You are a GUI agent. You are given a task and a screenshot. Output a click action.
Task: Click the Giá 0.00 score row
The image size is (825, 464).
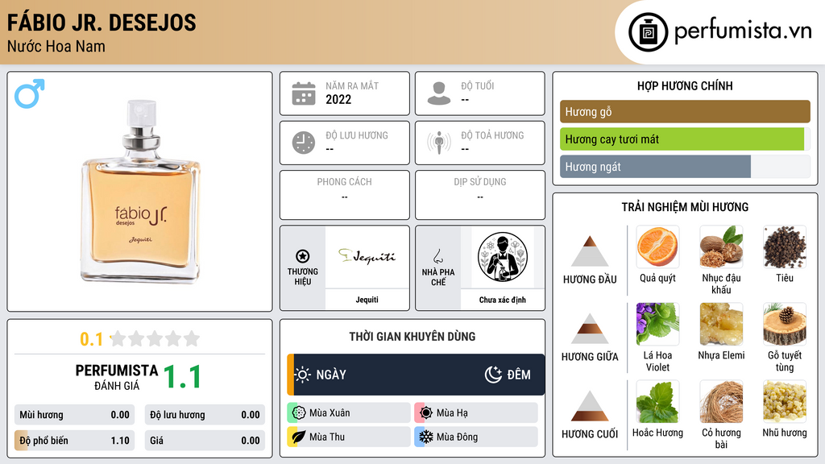[205, 441]
